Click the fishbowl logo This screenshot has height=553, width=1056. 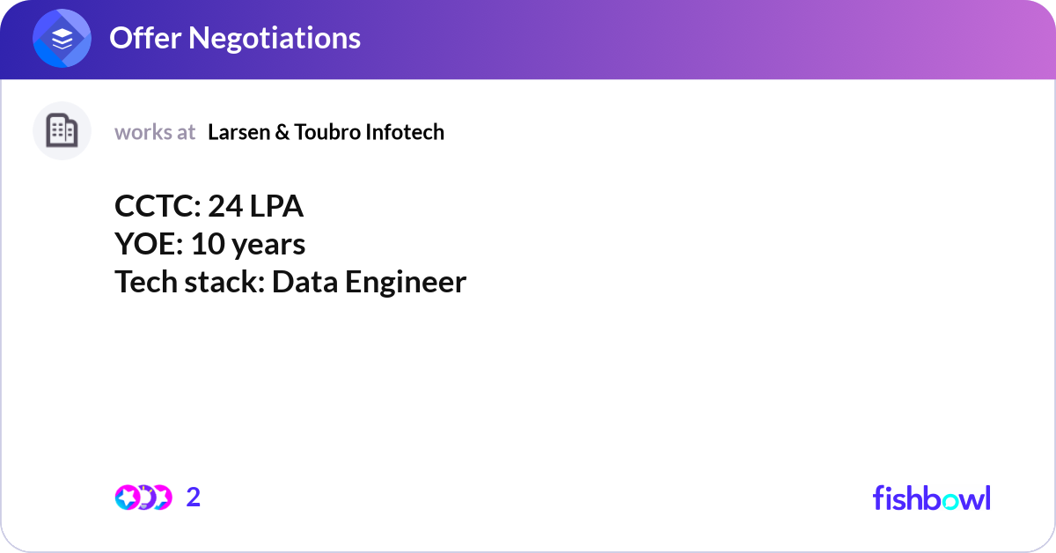coord(931,498)
